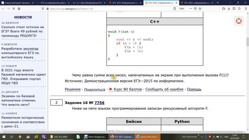
Task: Open the 'Курс 80 баллов' link
Action: click(x=128, y=89)
